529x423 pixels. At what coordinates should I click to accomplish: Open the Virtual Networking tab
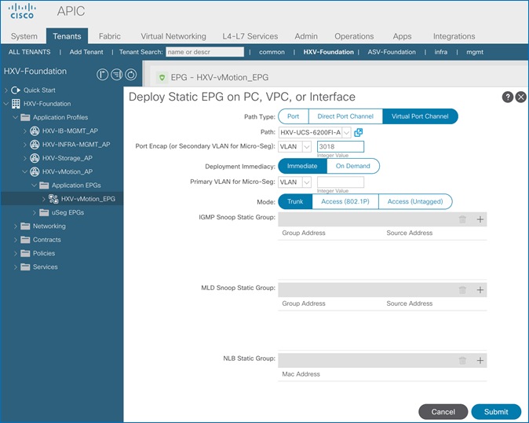point(173,36)
